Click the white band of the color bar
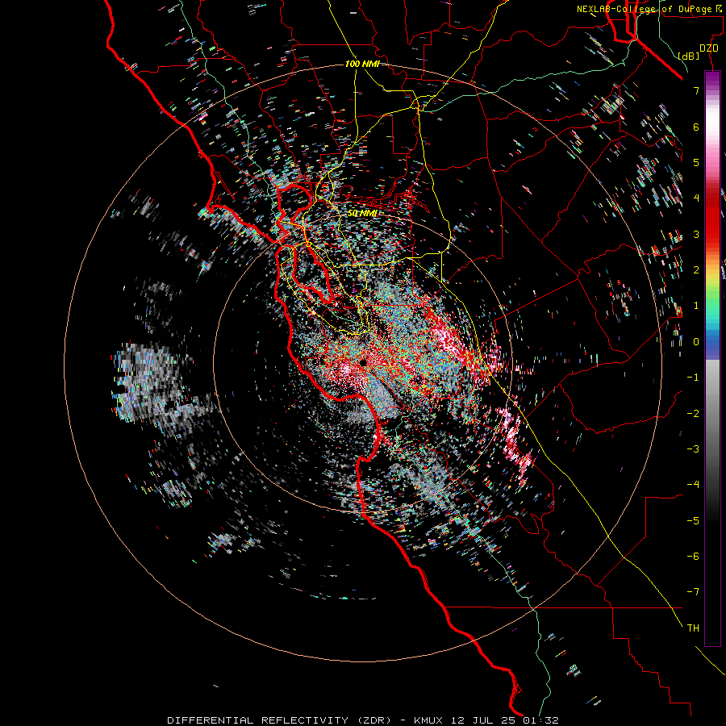This screenshot has width=726, height=726. coord(712,121)
